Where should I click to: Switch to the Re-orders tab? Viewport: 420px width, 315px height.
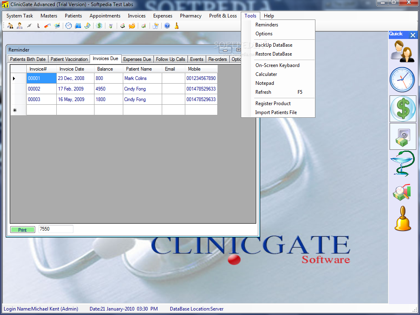coord(217,59)
